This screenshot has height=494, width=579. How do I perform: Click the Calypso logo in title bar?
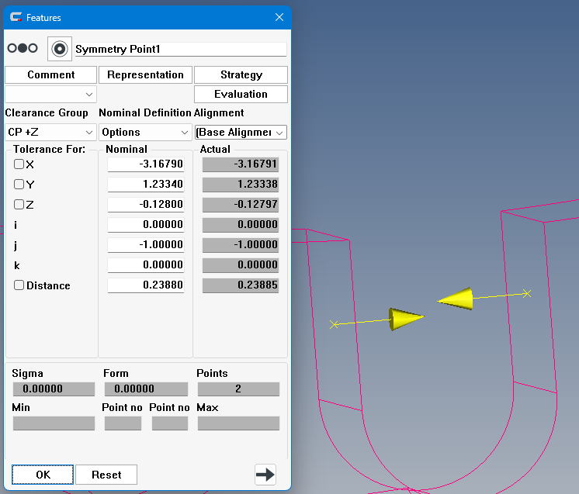[16, 17]
